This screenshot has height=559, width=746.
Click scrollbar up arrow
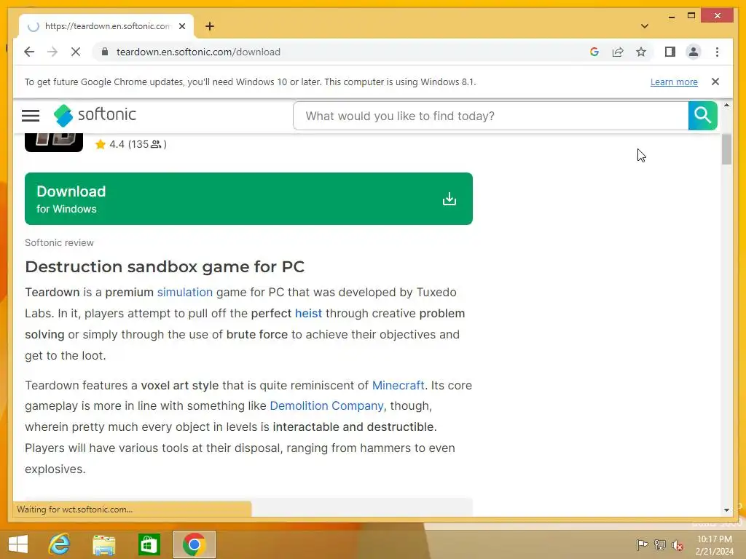[726, 105]
